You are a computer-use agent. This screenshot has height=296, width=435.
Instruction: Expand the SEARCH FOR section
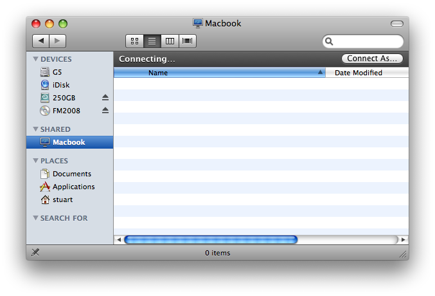point(35,218)
